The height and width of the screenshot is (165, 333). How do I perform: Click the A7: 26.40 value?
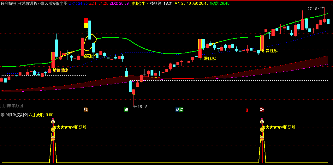[182, 3]
